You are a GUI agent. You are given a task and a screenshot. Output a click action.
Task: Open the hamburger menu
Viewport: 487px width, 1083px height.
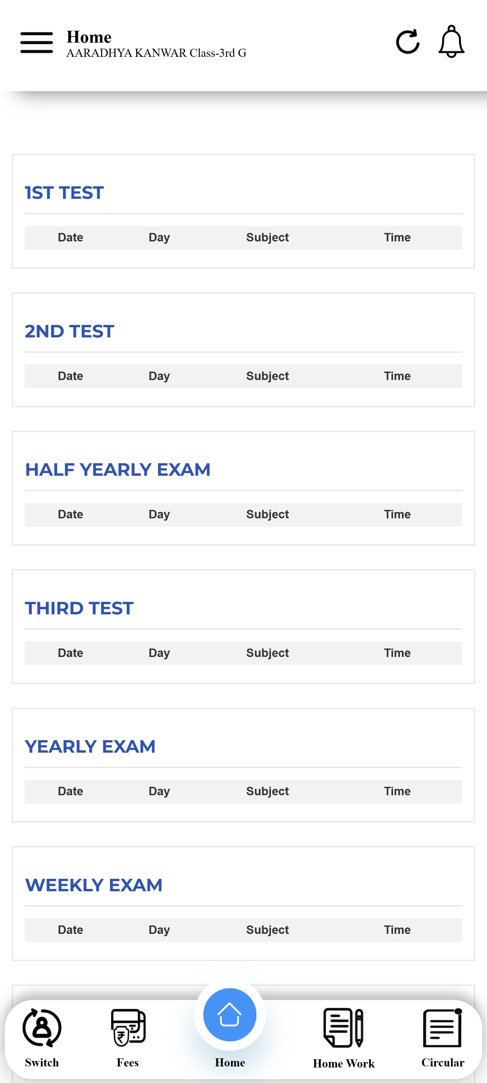[x=36, y=43]
